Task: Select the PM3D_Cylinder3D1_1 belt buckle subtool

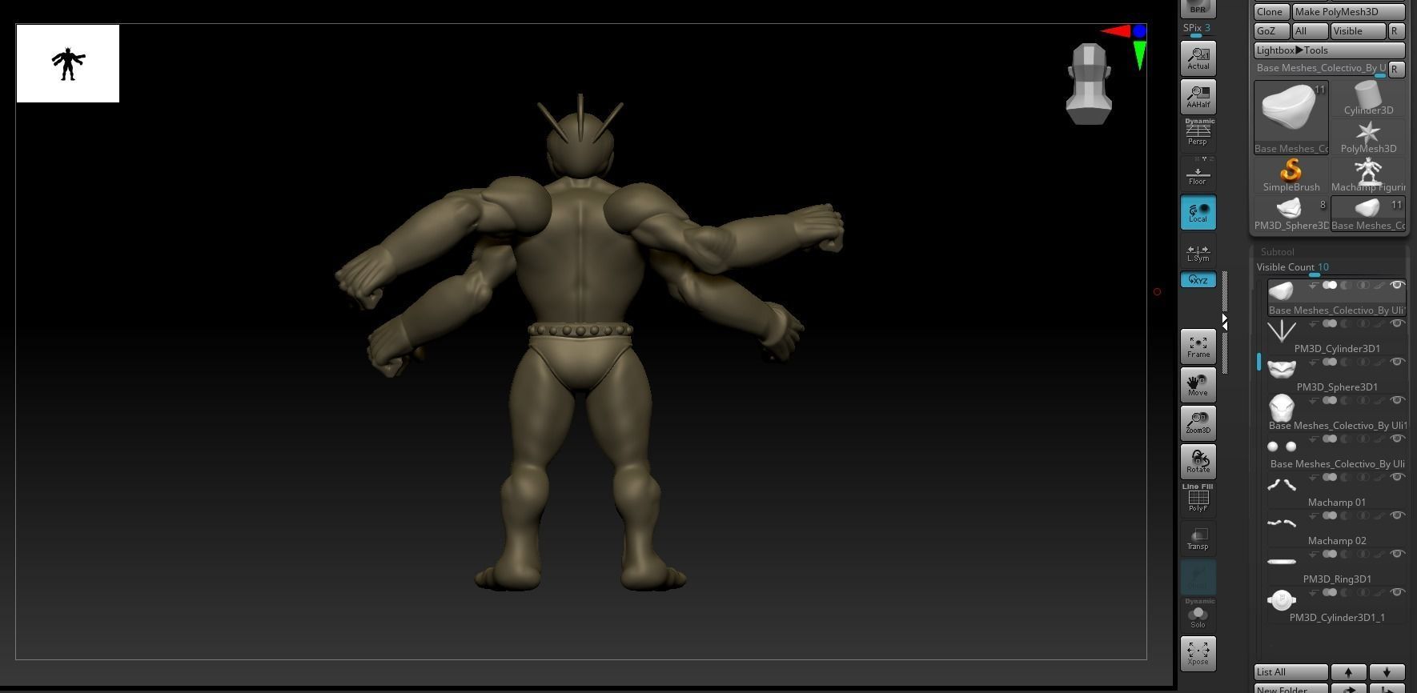Action: (1336, 605)
